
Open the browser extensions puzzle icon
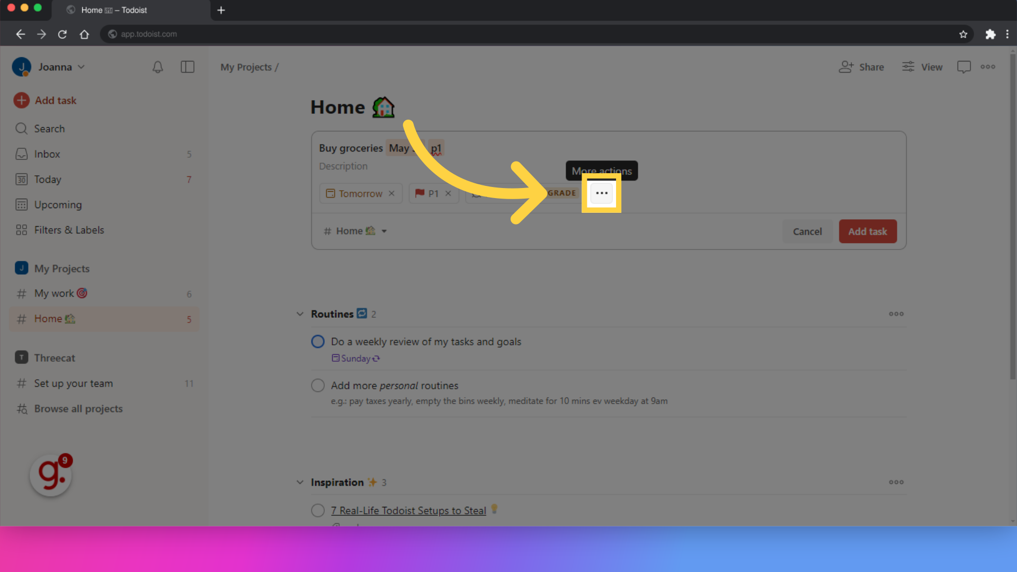pos(990,34)
